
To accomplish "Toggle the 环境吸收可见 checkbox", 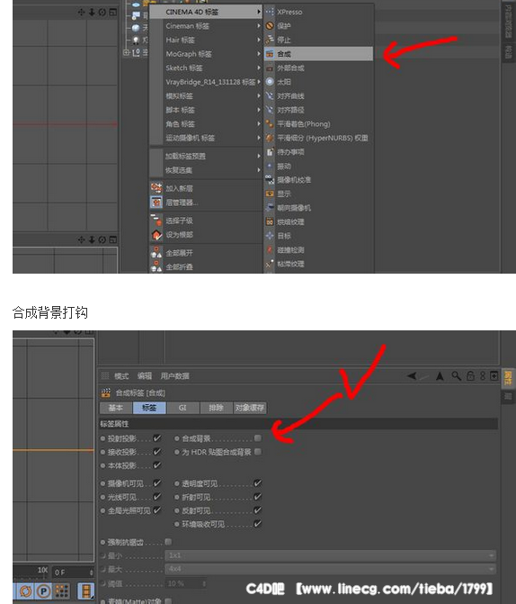I will (x=258, y=524).
